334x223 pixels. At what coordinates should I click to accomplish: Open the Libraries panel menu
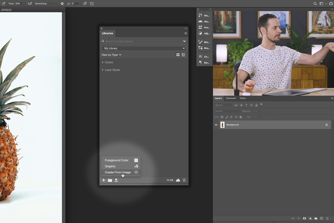[185, 33]
